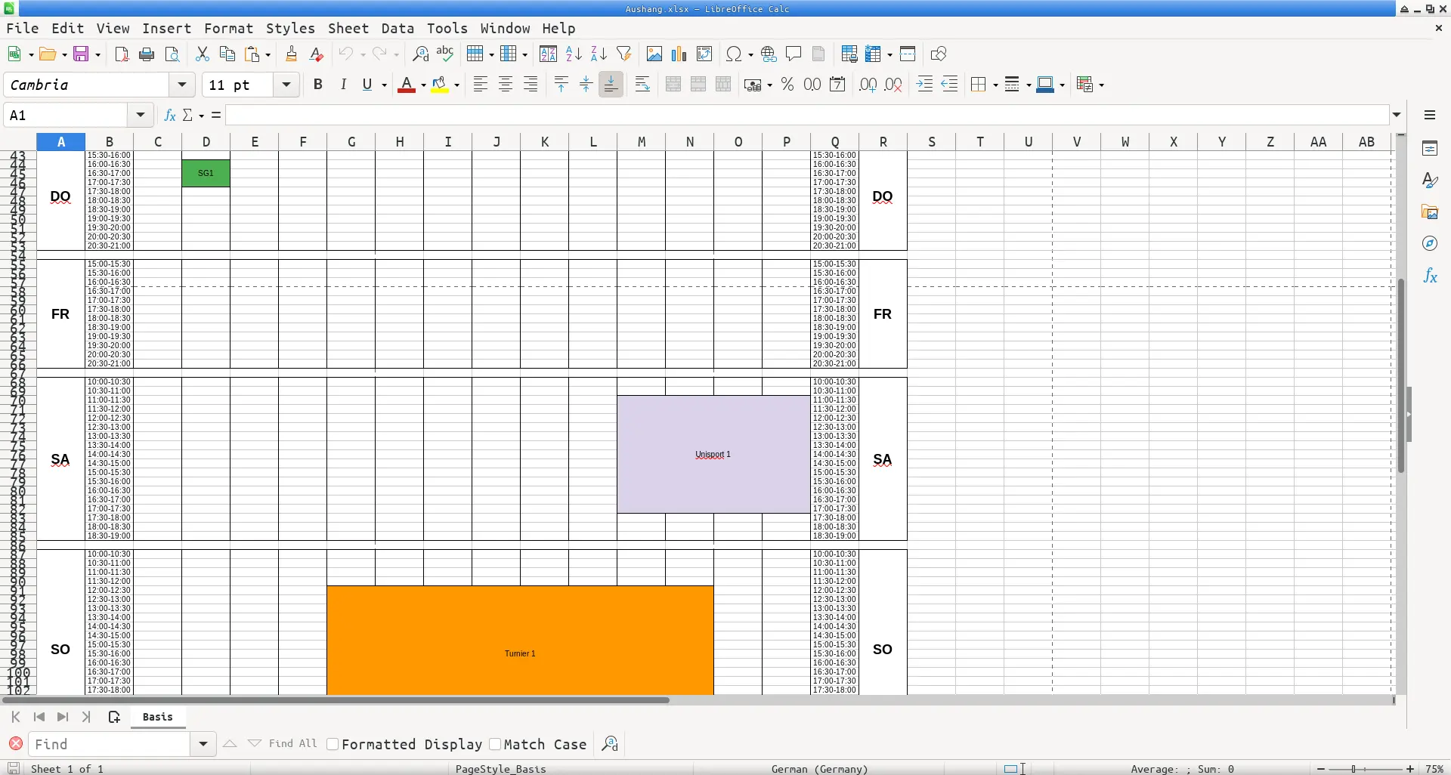Click the Save document icon
1451x775 pixels.
[82, 54]
